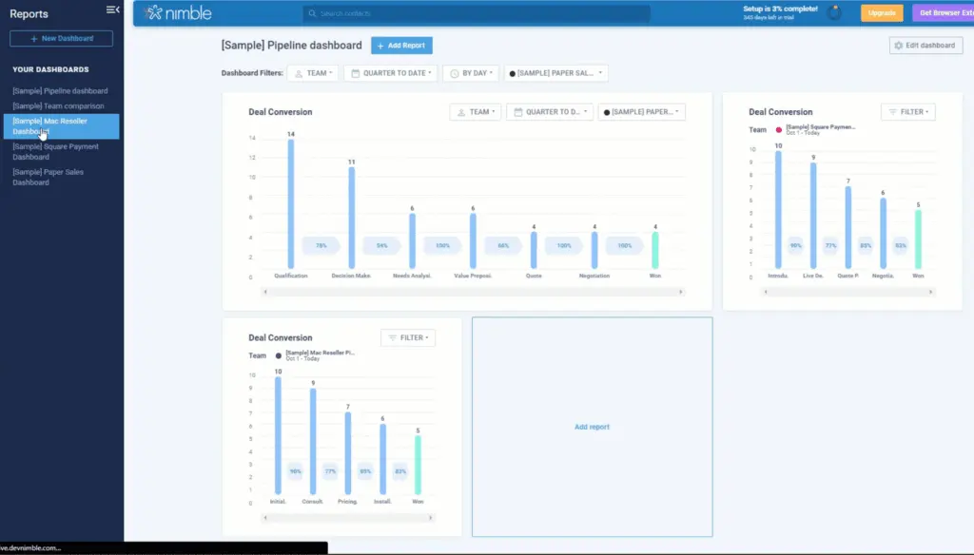Viewport: 974px width, 555px height.
Task: Open BY DAY filter dropdown
Action: pos(471,73)
